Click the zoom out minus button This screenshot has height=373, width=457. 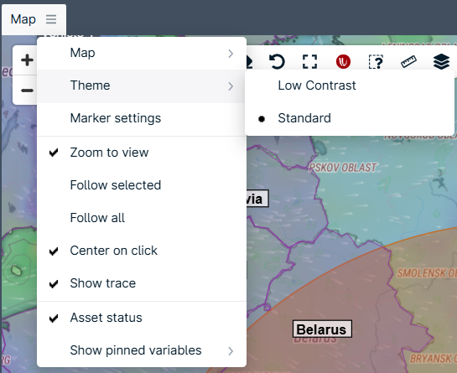(27, 91)
